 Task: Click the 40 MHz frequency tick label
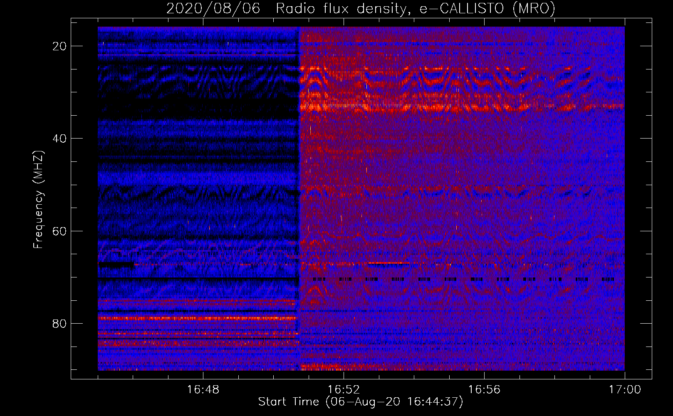[x=60, y=139]
